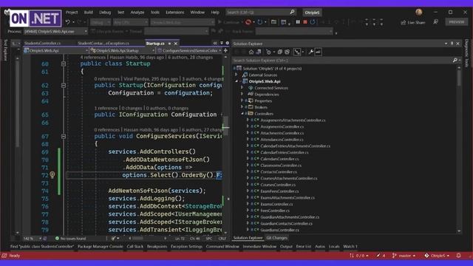Screen dimensions: 473x266
Task: Close the Solution Explorer panel
Action: coord(457,44)
